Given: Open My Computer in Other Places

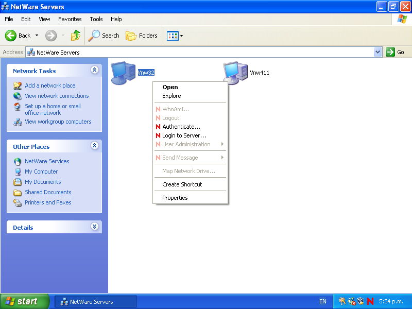Looking at the screenshot, I should click(41, 171).
